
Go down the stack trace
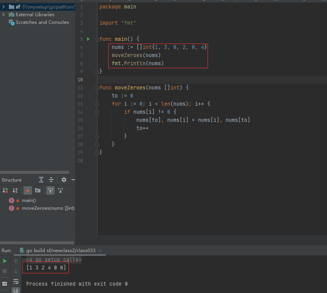pos(16,271)
